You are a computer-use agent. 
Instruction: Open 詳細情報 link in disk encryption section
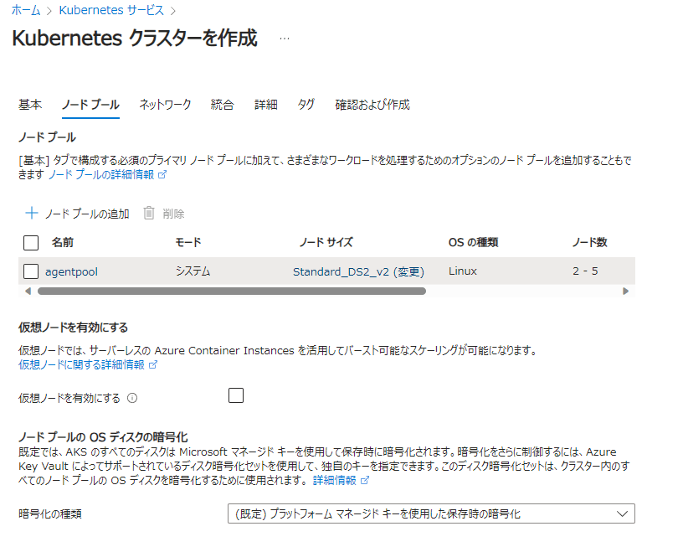tap(335, 480)
